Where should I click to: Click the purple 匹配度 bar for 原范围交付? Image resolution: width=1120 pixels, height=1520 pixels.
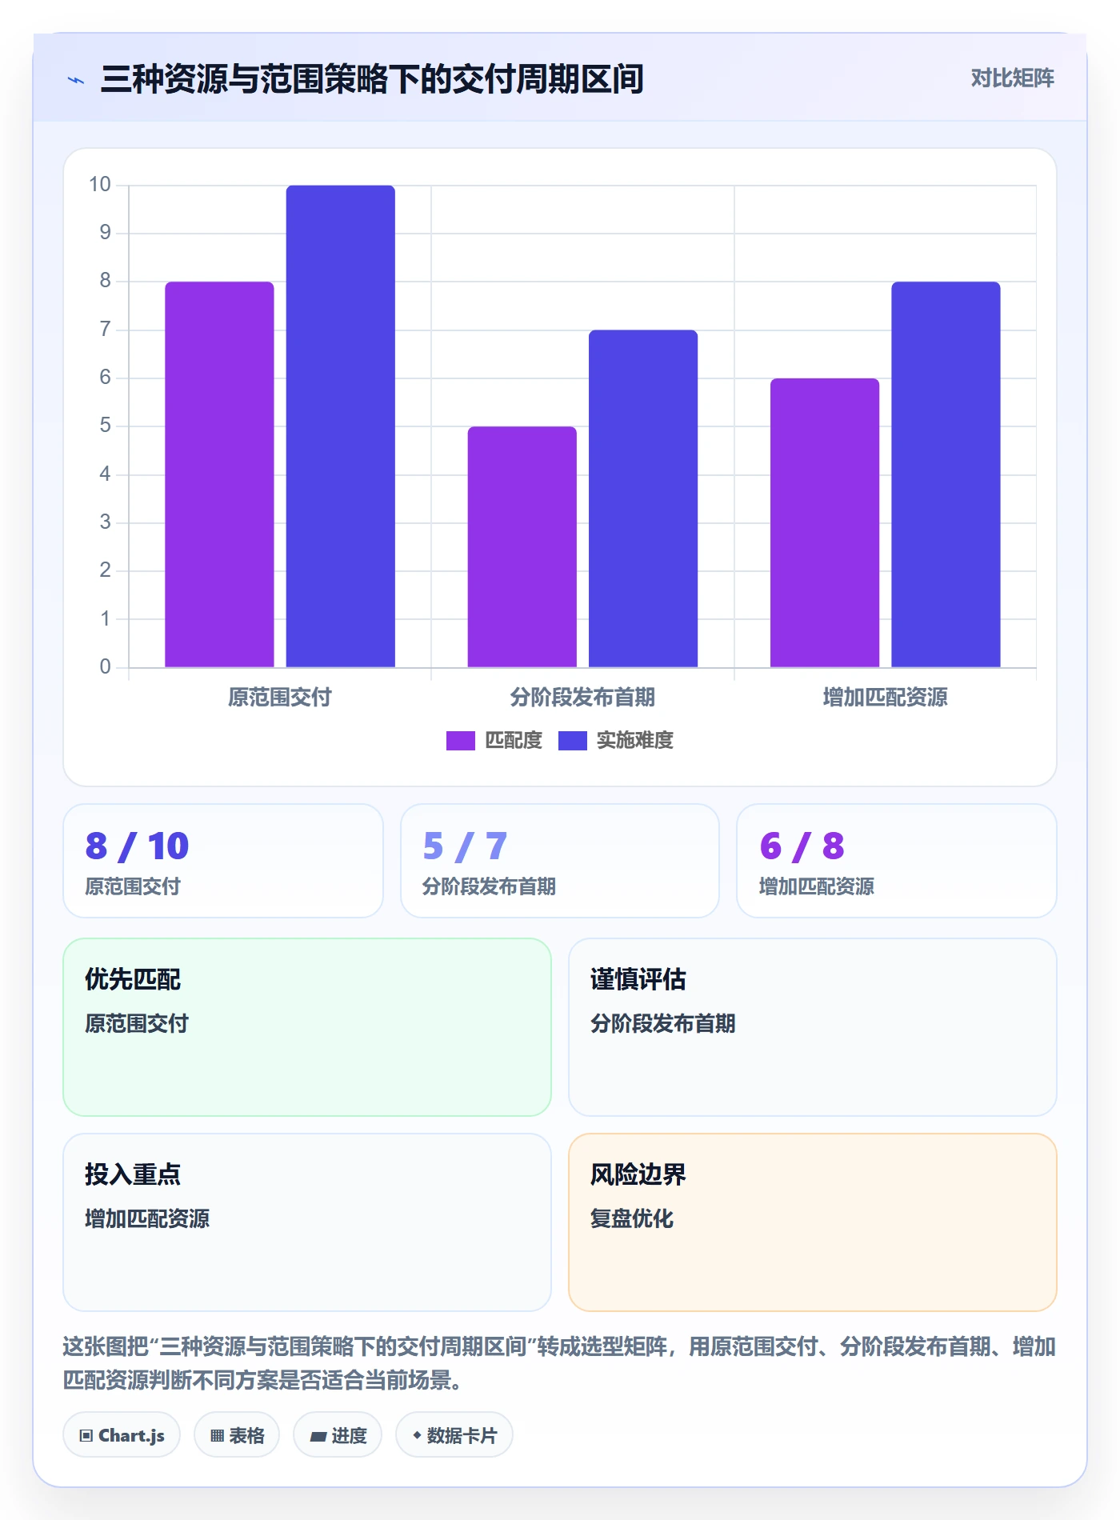pyautogui.click(x=219, y=474)
